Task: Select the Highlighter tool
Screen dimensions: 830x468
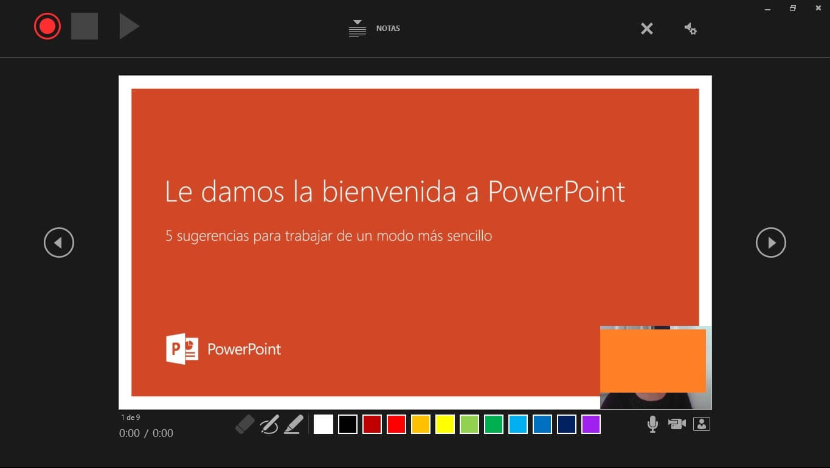Action: click(x=294, y=424)
